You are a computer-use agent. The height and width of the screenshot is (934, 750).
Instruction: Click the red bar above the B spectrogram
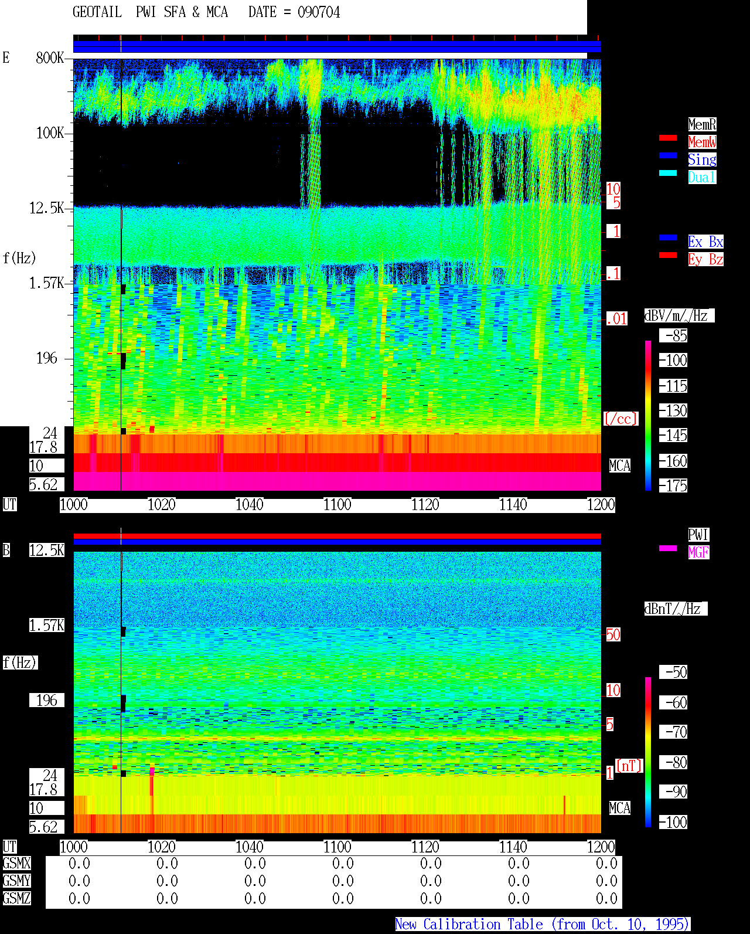[x=337, y=536]
